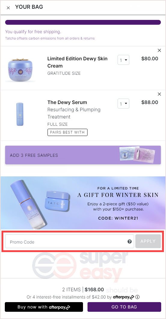This screenshot has height=319, width=166.
Task: Click the Winter Skin gift promo banner
Action: [x=83, y=203]
